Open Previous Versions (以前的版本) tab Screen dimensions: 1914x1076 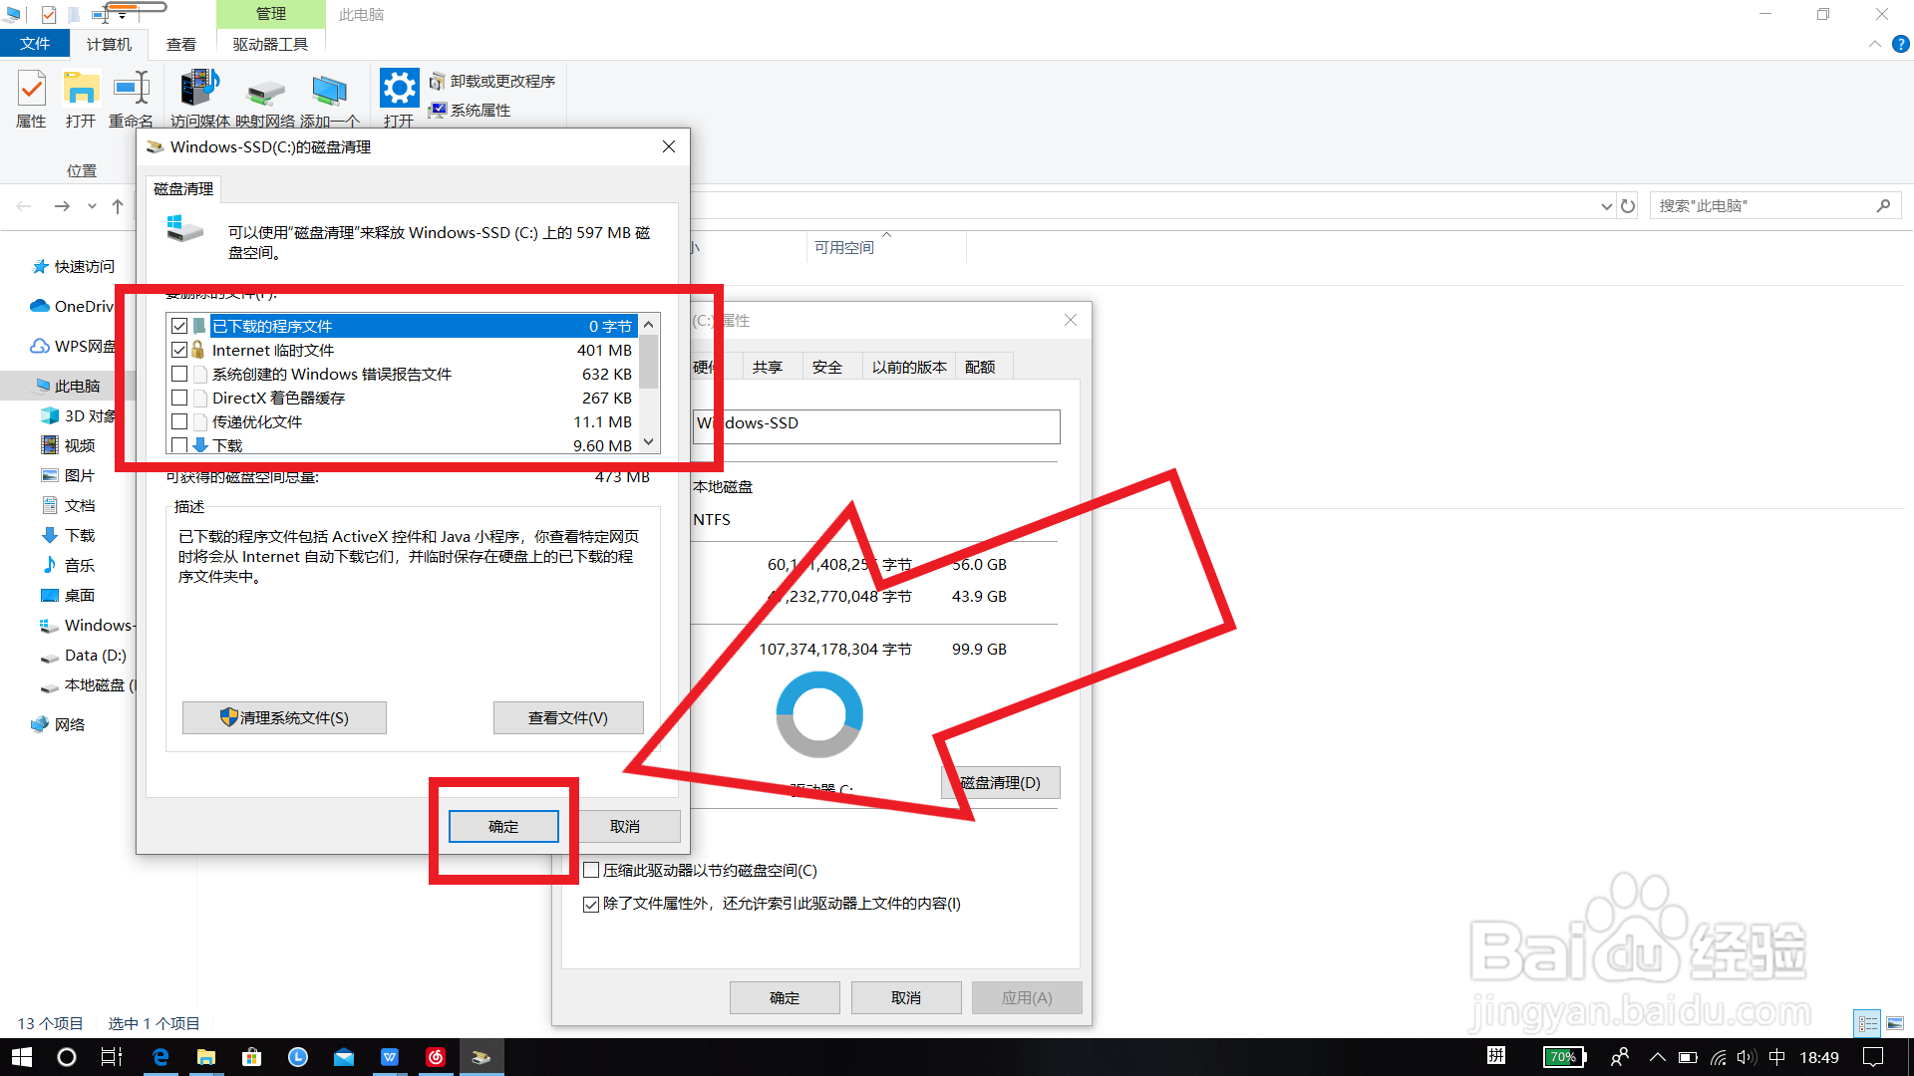point(909,367)
